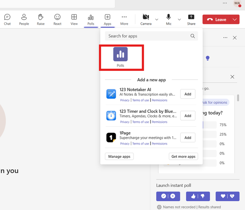
Task: Share your screen content
Action: (191, 20)
